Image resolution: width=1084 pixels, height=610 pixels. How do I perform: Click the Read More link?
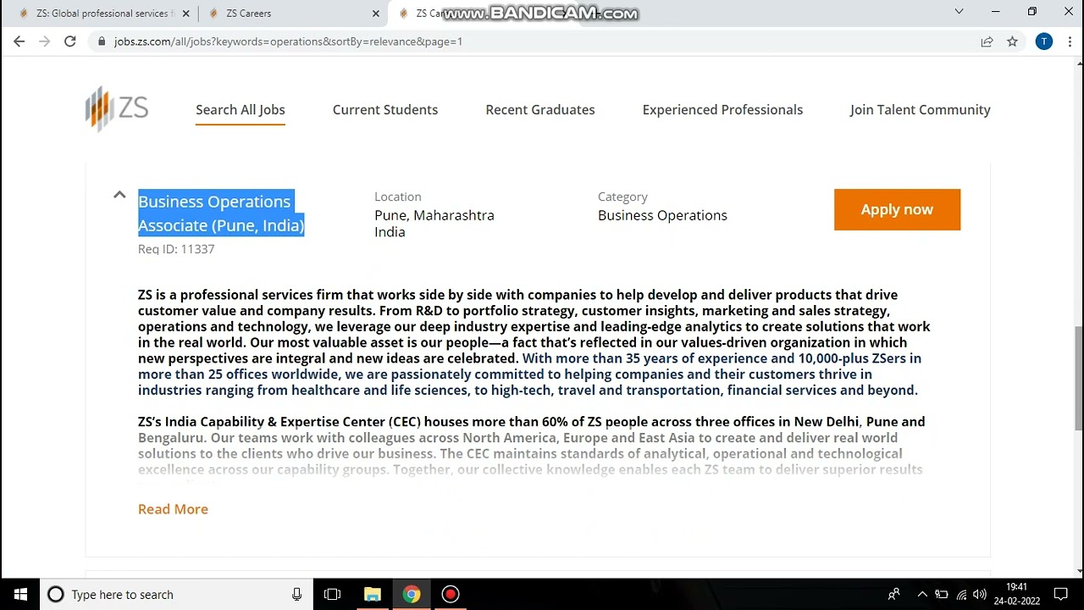point(173,509)
